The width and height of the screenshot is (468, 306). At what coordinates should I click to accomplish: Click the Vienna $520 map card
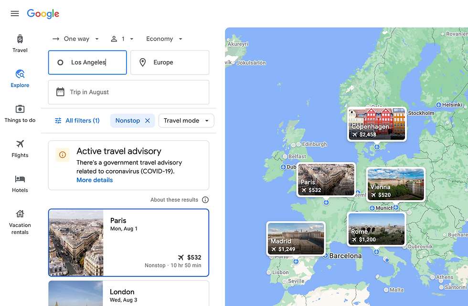point(396,184)
